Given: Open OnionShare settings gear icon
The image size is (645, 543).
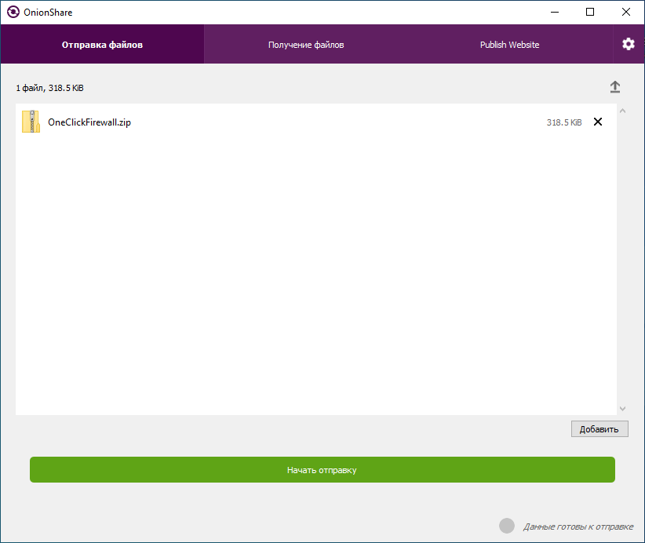Looking at the screenshot, I should [629, 44].
